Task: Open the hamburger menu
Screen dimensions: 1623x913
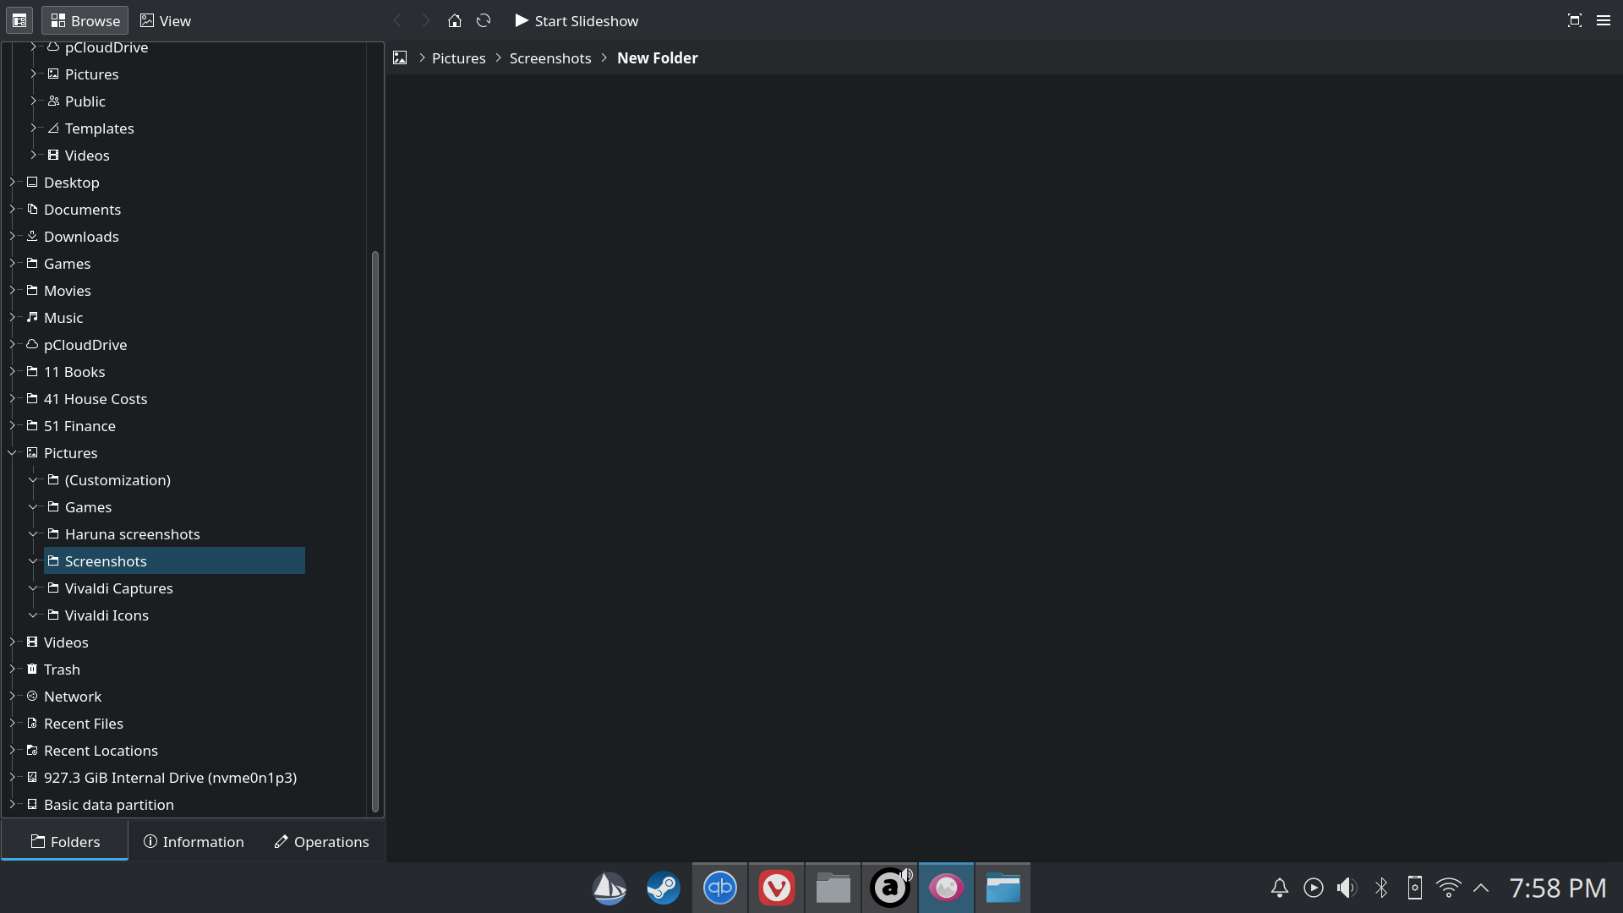Action: coord(1604,20)
